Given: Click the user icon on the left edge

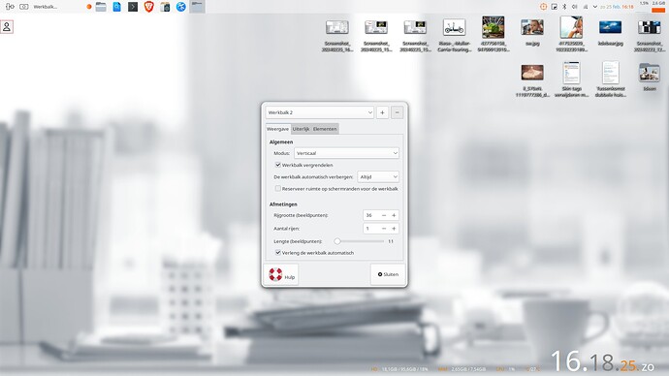Looking at the screenshot, I should pos(7,26).
